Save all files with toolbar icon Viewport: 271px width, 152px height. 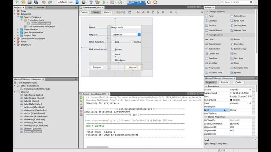[36, 2]
